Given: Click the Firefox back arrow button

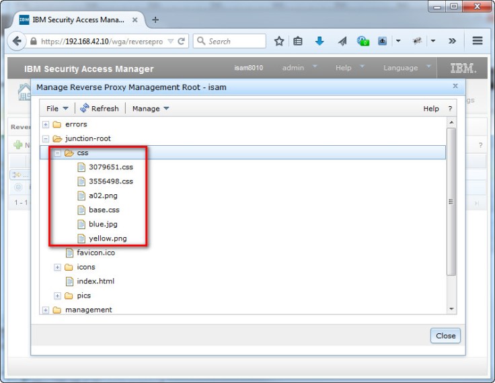Looking at the screenshot, I should click(x=17, y=41).
